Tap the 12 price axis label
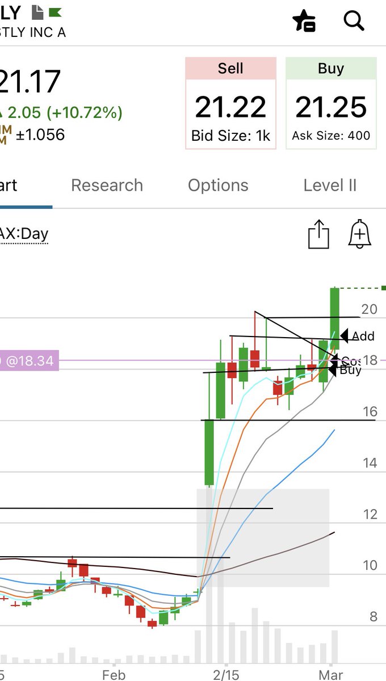 click(370, 514)
